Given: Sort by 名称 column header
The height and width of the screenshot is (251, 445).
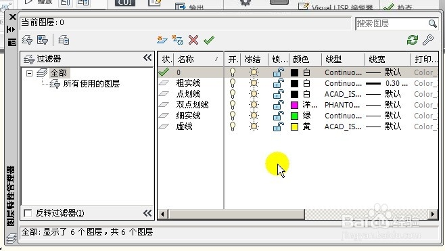Looking at the screenshot, I should (199, 60).
